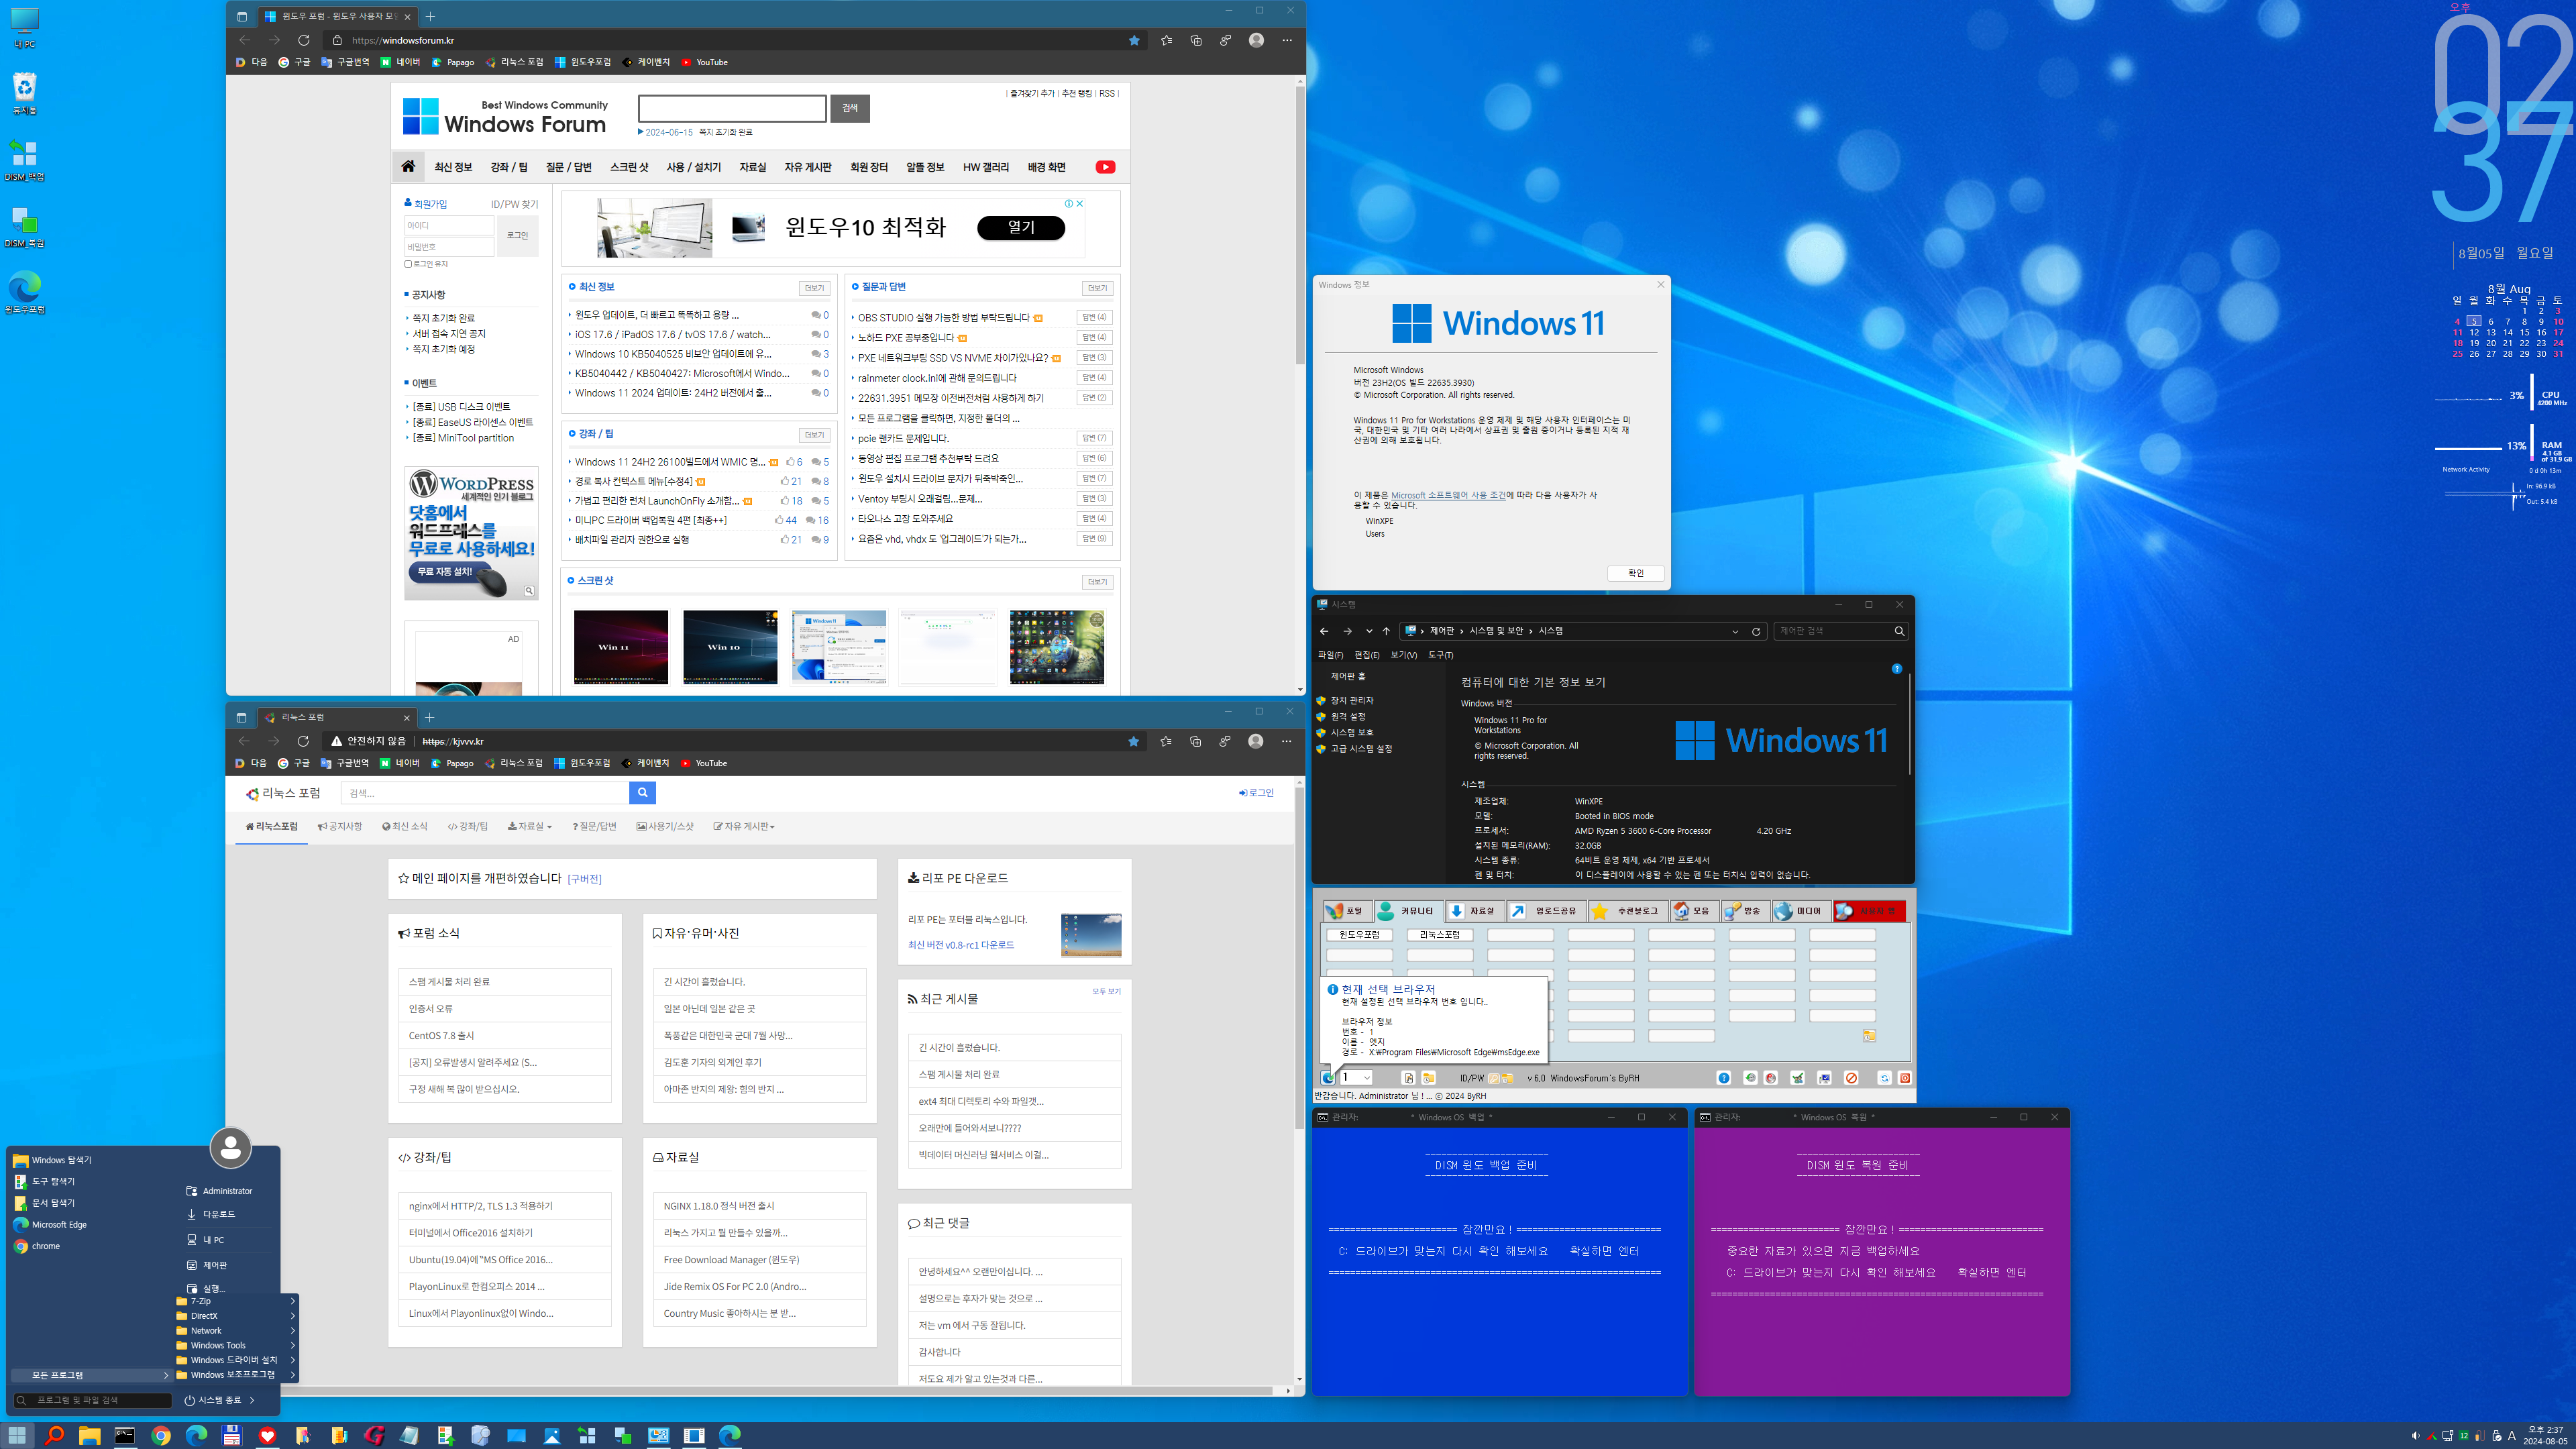Open 제어판 from the start menu

pos(207,1265)
